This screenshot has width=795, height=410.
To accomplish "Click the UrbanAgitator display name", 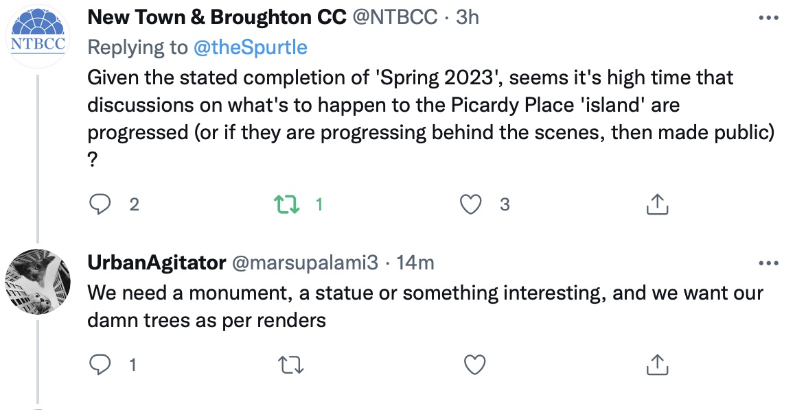I will 157,263.
